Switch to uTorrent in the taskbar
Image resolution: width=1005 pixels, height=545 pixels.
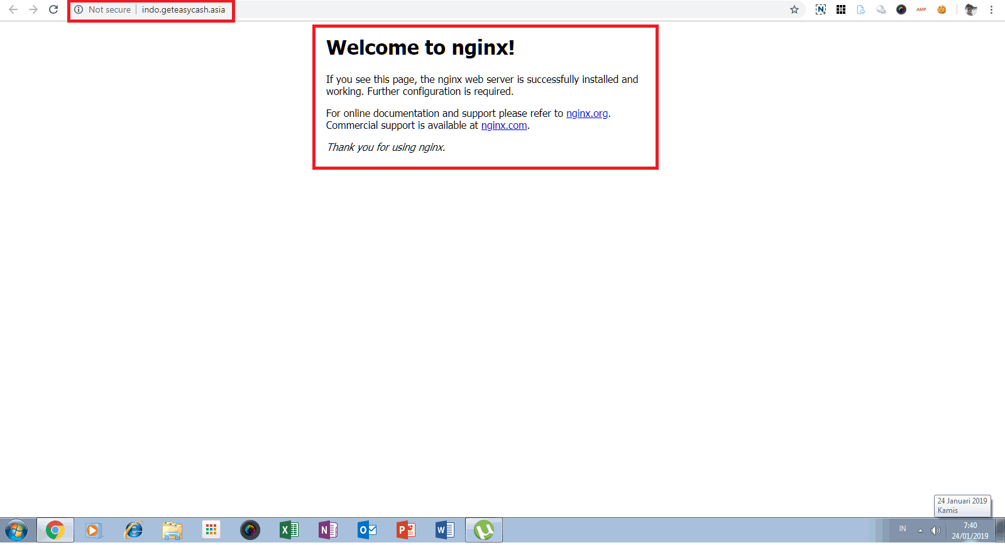click(x=483, y=531)
